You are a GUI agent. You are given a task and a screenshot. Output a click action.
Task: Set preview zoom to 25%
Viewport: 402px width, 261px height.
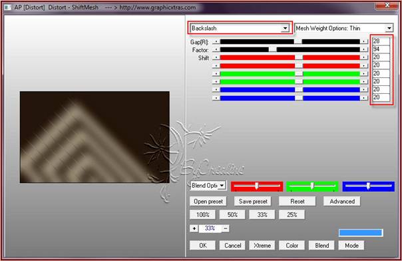[x=292, y=214]
